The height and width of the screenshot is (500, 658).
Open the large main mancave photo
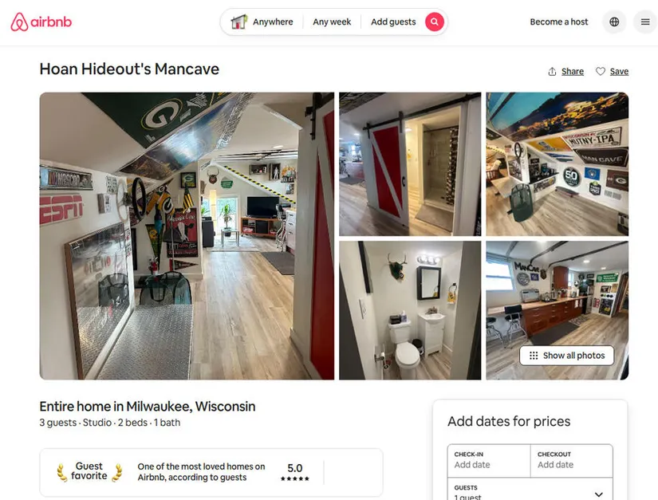click(x=187, y=236)
